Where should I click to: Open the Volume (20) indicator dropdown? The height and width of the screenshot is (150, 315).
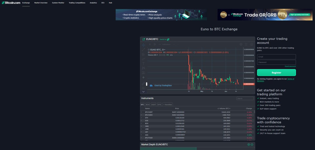(x=157, y=55)
